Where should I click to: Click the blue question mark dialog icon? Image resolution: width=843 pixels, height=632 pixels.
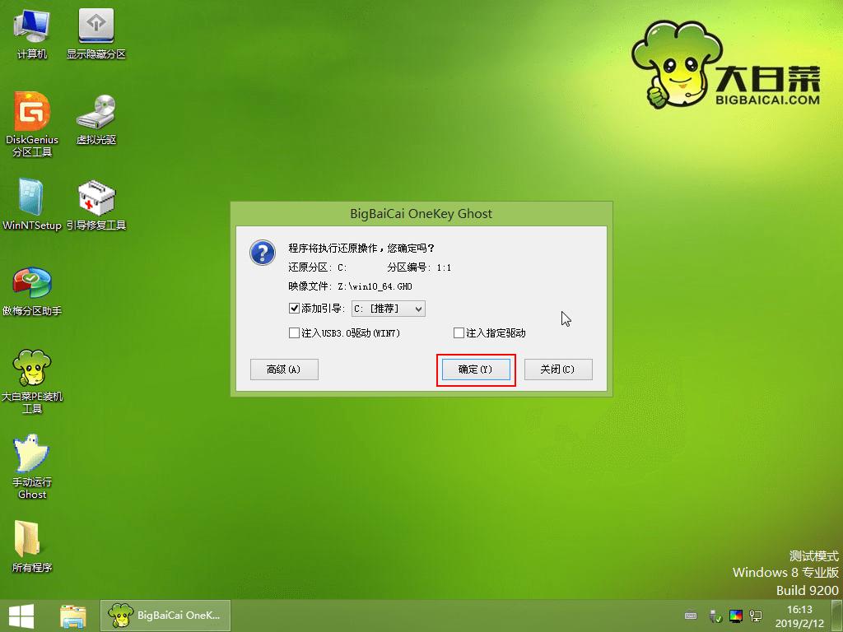pyautogui.click(x=263, y=252)
